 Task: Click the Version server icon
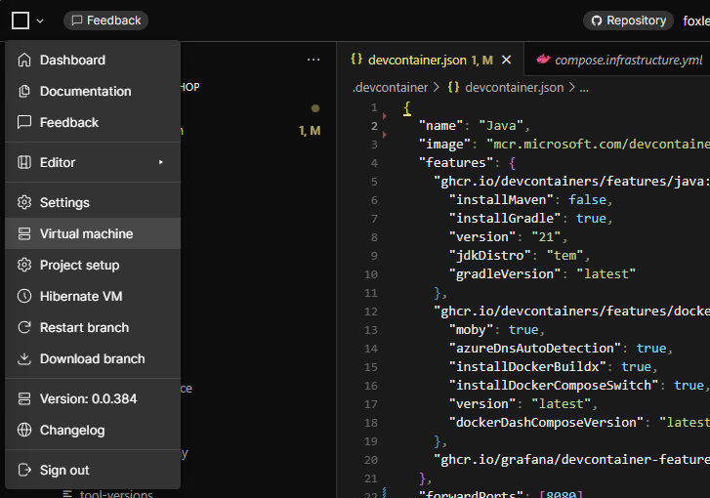coord(24,398)
